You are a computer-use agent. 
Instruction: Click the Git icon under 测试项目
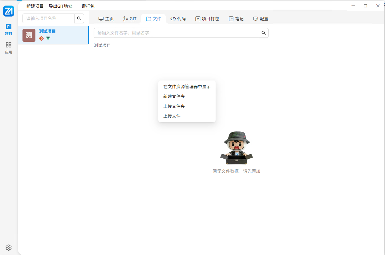(x=41, y=38)
